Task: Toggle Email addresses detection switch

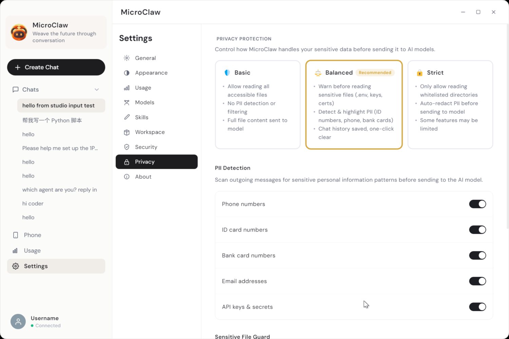Action: [477, 281]
